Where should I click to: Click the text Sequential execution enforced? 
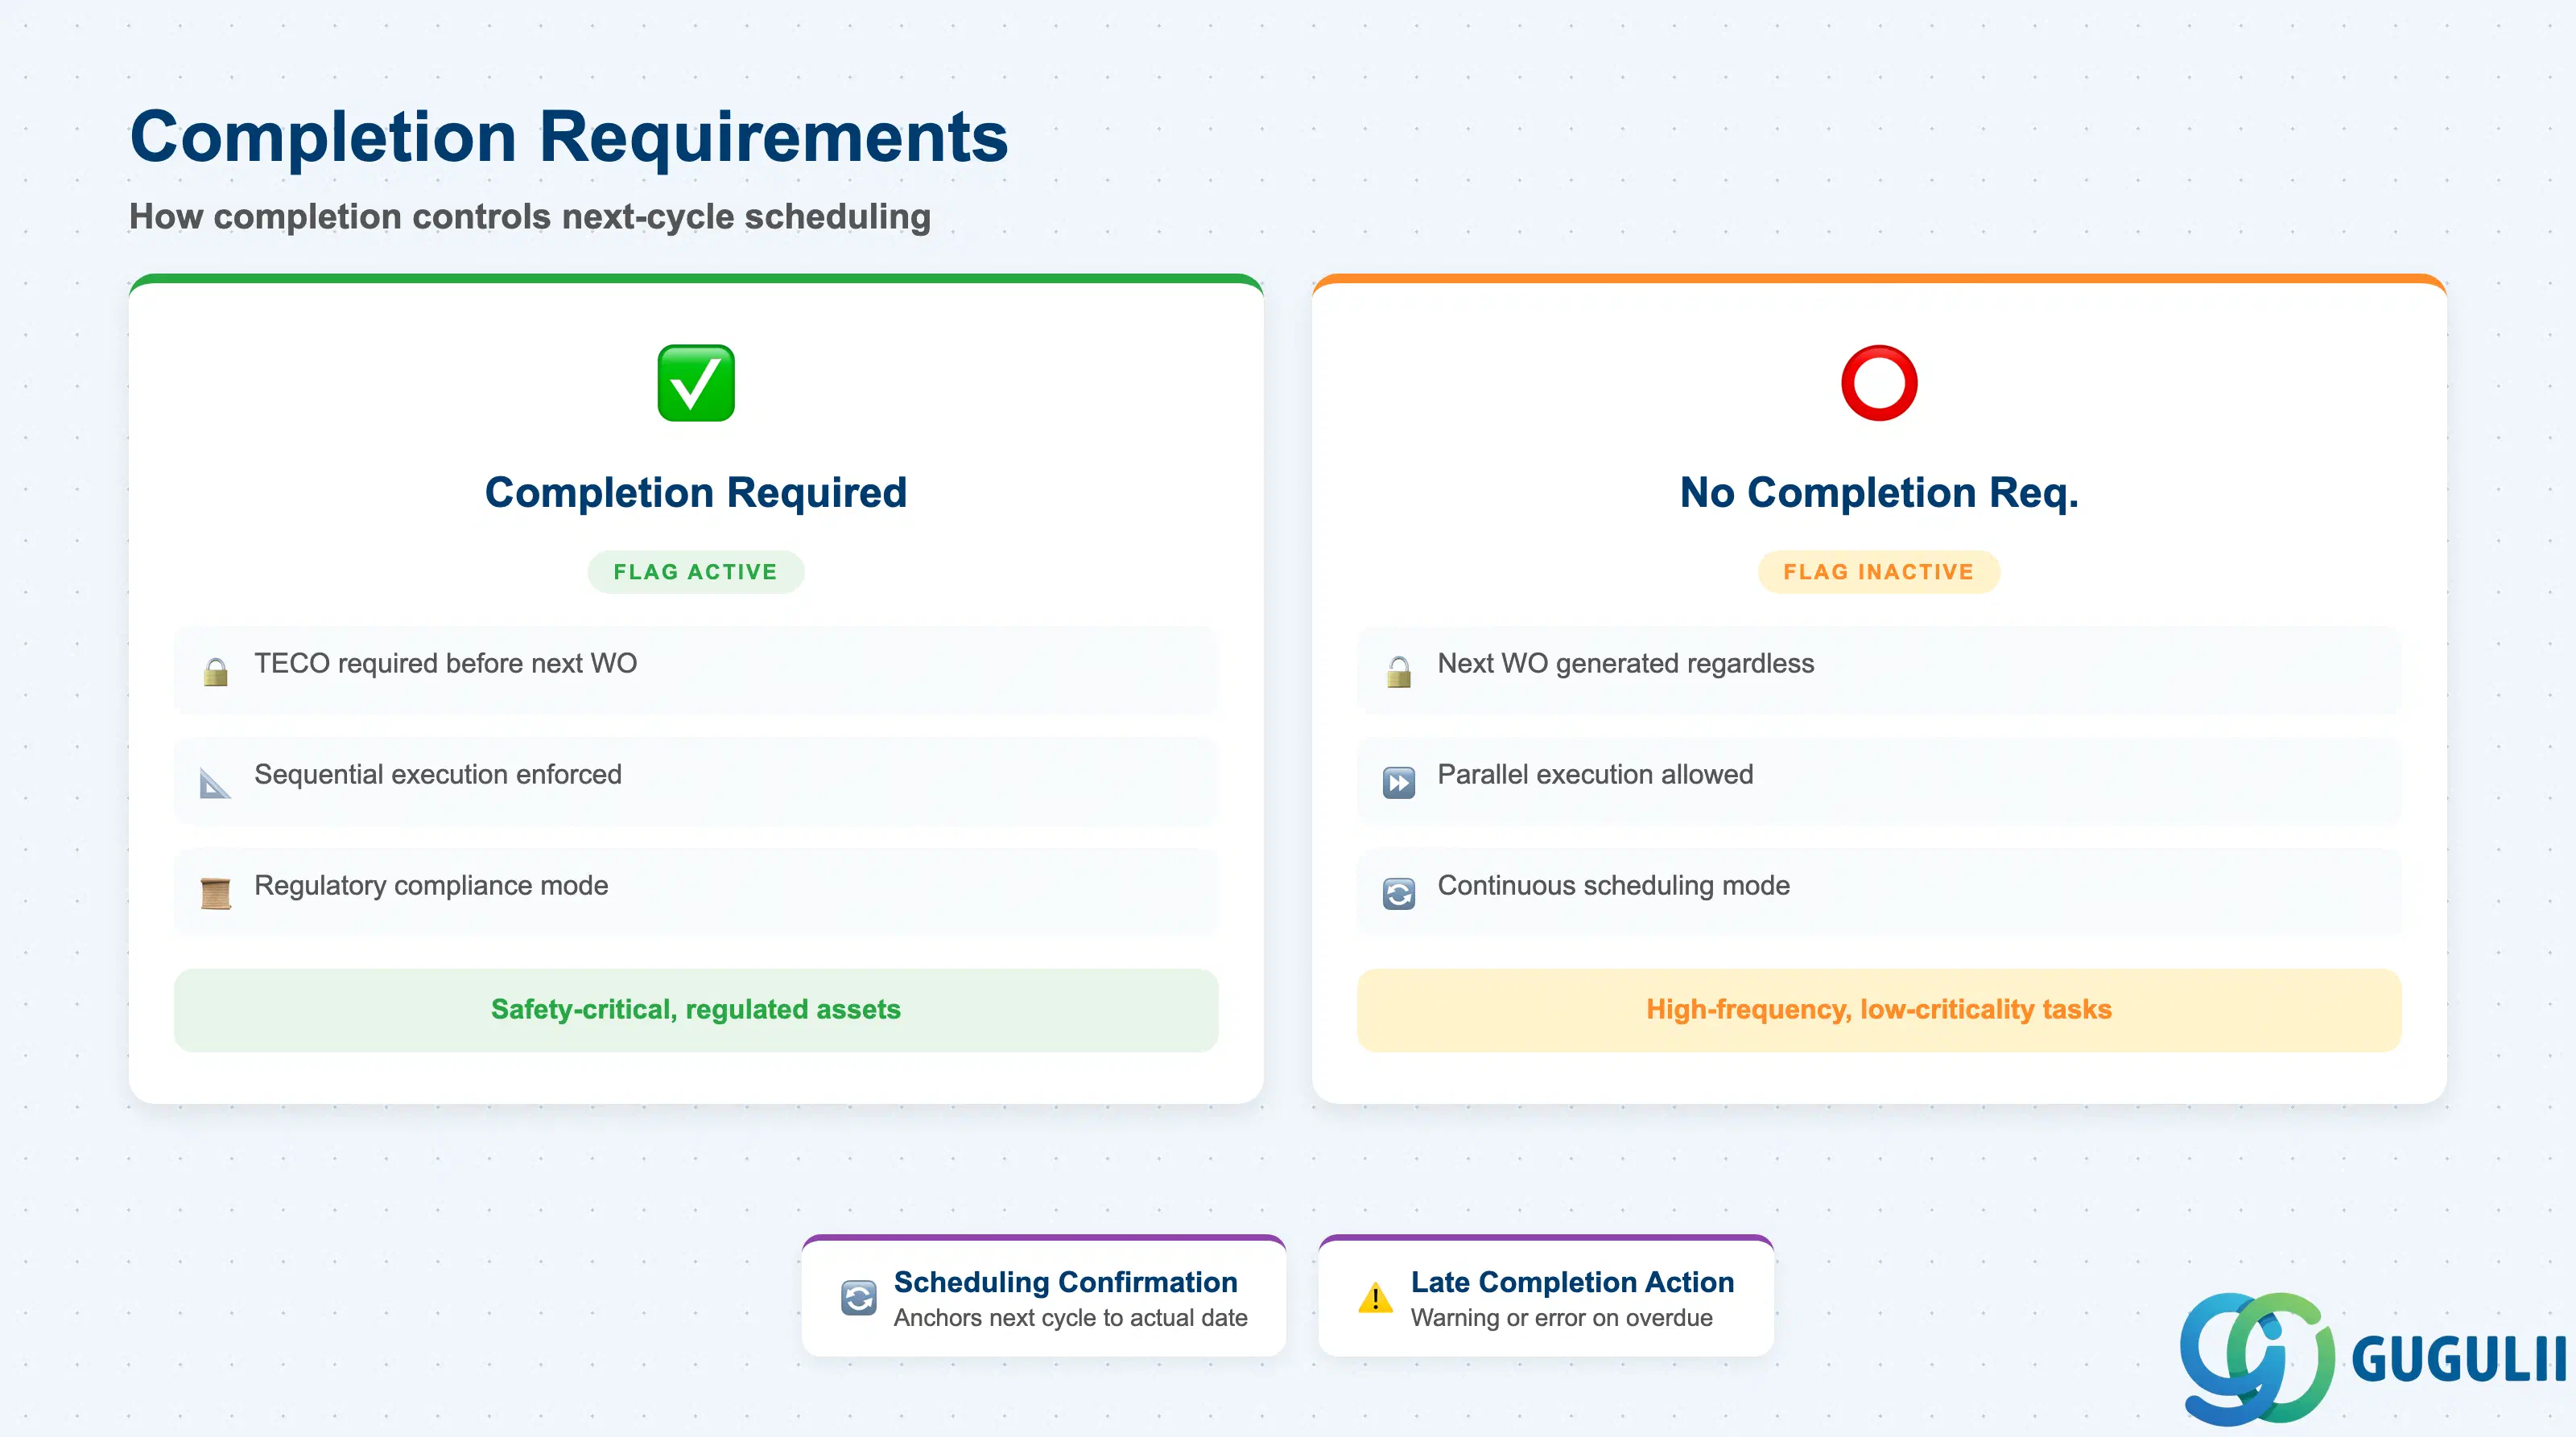point(438,775)
